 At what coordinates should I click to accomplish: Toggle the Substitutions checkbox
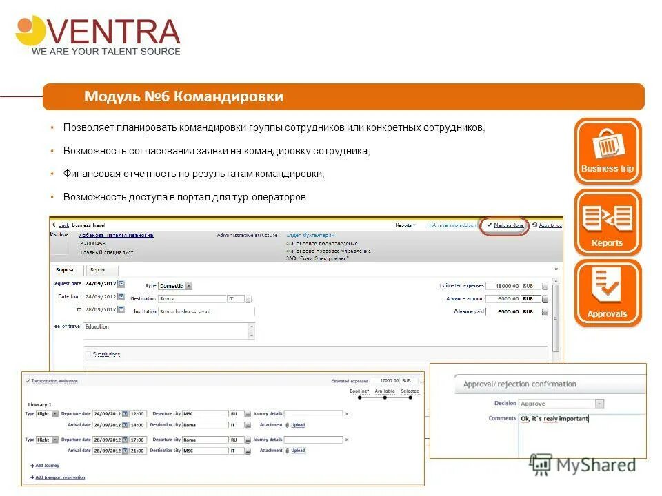(88, 354)
